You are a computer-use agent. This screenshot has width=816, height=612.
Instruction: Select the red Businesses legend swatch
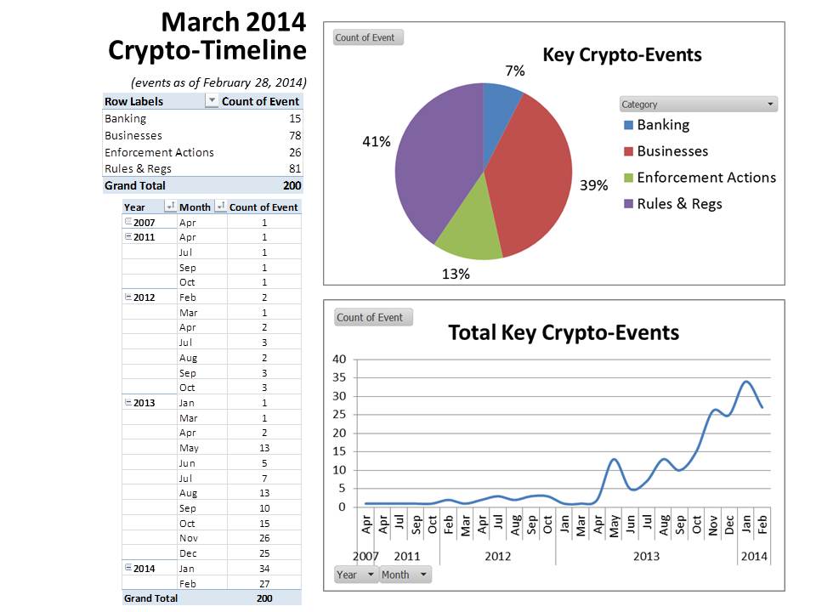point(628,151)
